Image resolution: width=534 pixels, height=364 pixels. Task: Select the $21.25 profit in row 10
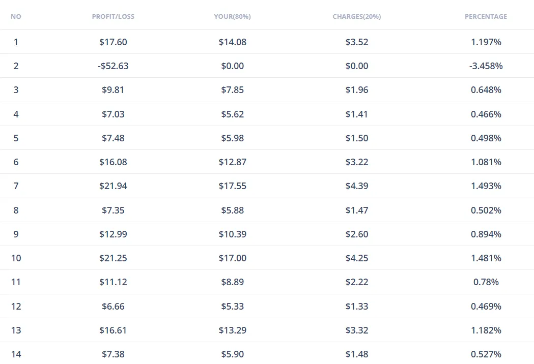(x=113, y=258)
